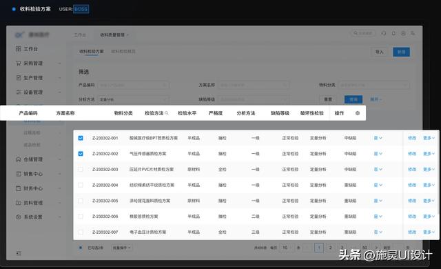Click the BOSS user tag
This screenshot has width=441, height=269.
(x=81, y=9)
